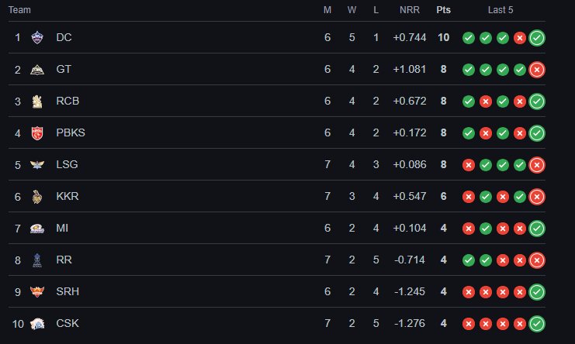Screen dimensions: 575x344
Task: Sort table by Pts column header
Action: click(443, 10)
